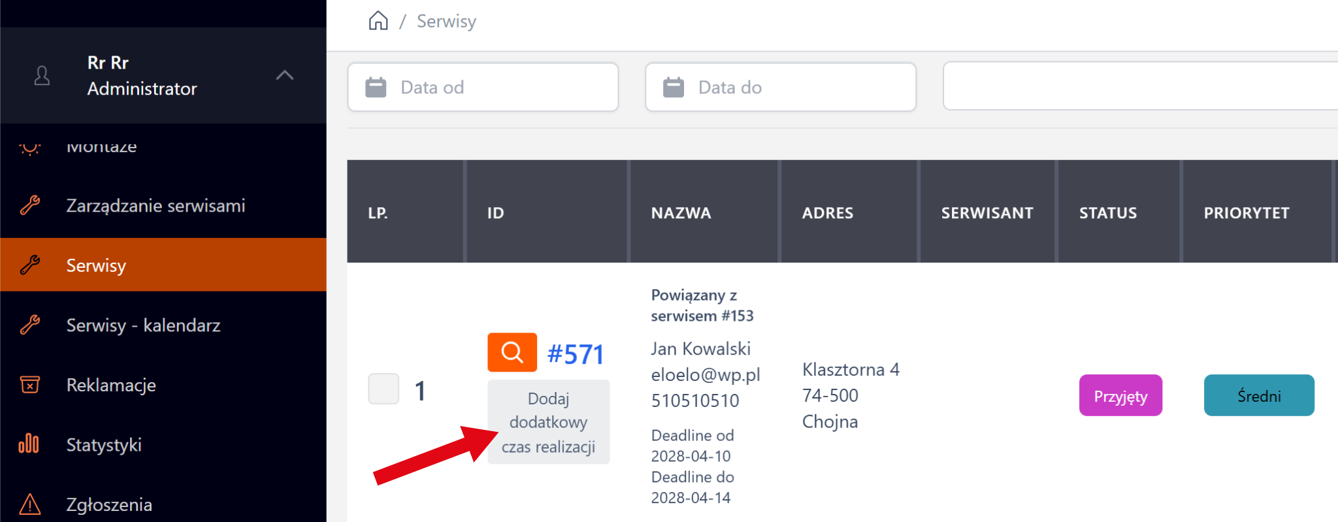Select the Serwisy sidebar item
Screen dimensions: 1338x522
[x=96, y=265]
